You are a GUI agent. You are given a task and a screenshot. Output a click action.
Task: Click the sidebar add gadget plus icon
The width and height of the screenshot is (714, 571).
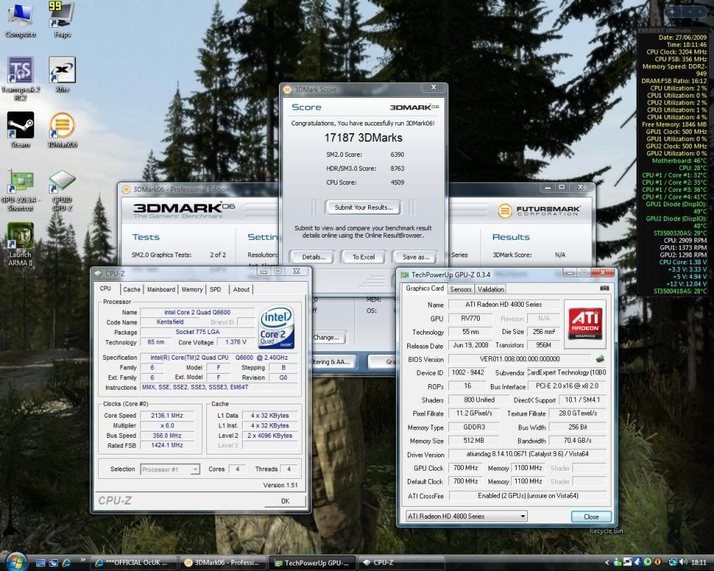tap(672, 12)
